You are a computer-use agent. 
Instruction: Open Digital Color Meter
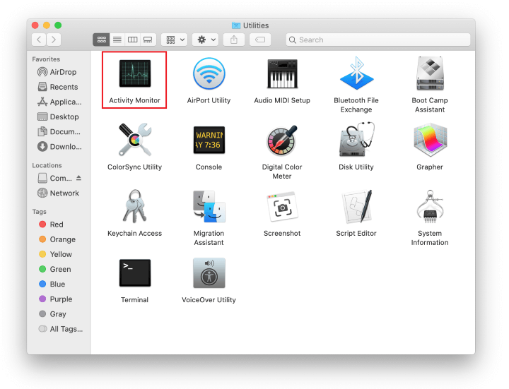pyautogui.click(x=282, y=140)
